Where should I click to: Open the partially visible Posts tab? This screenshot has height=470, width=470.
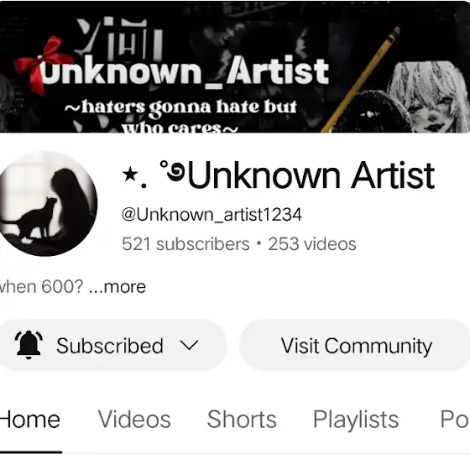(455, 419)
